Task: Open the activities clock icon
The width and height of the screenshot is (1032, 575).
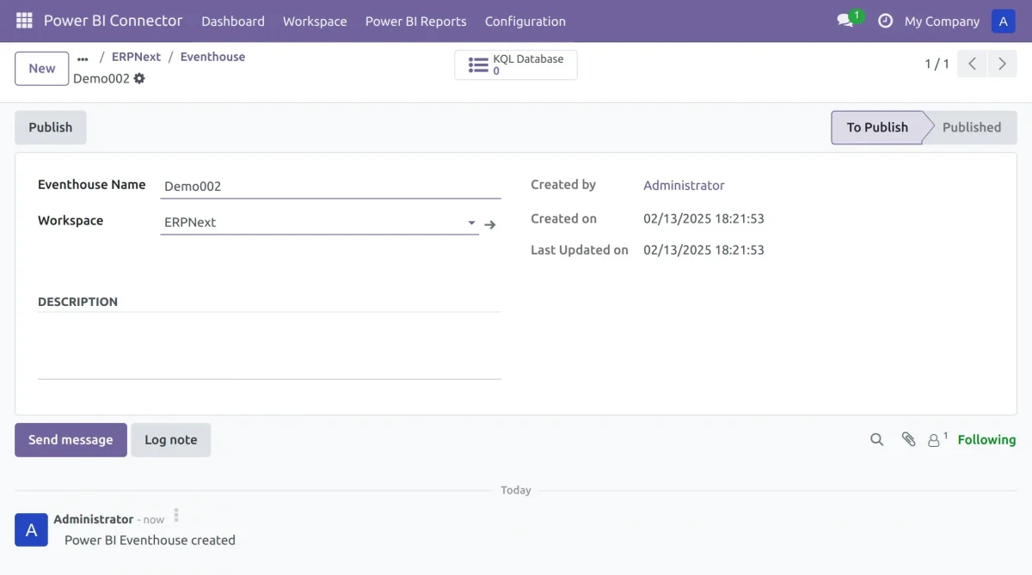Action: tap(885, 21)
